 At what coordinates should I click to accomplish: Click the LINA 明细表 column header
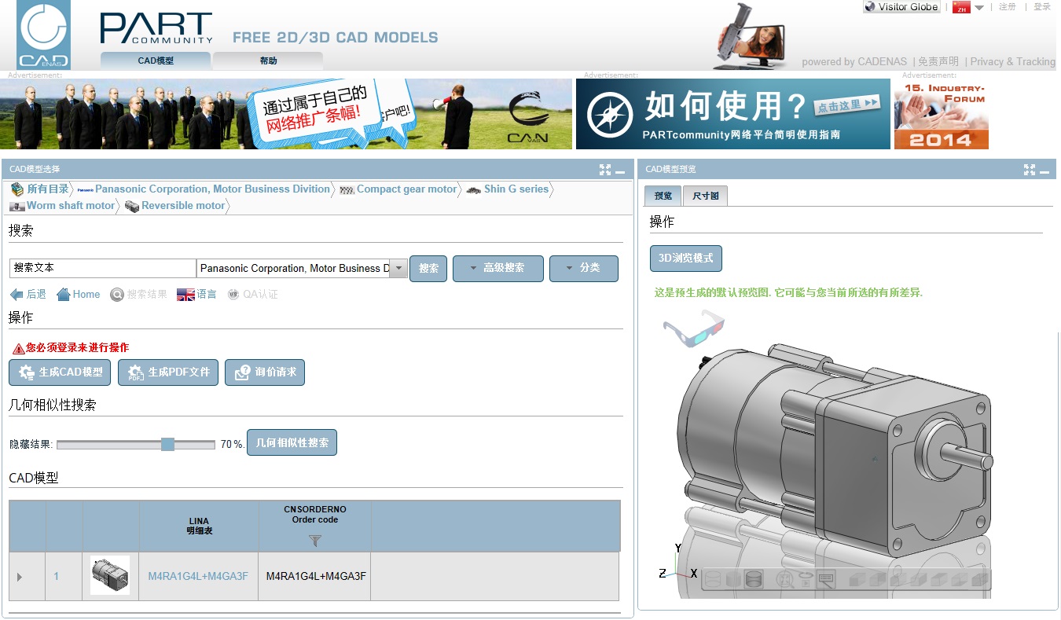pyautogui.click(x=199, y=526)
